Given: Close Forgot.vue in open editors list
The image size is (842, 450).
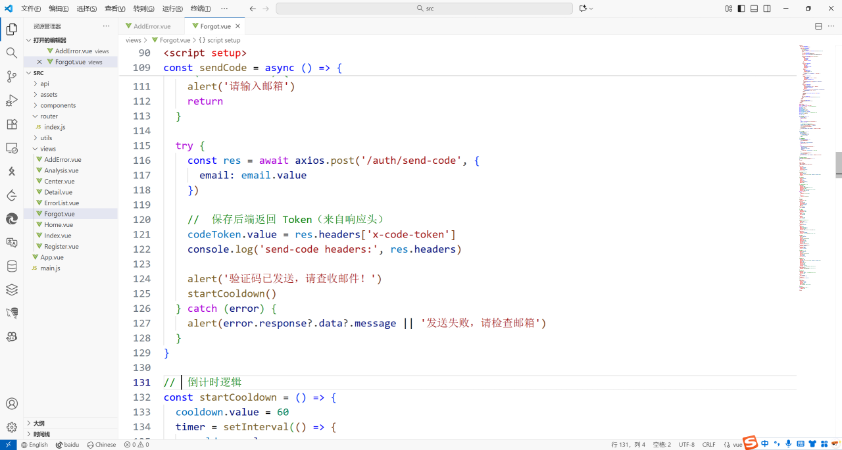Looking at the screenshot, I should [x=39, y=62].
